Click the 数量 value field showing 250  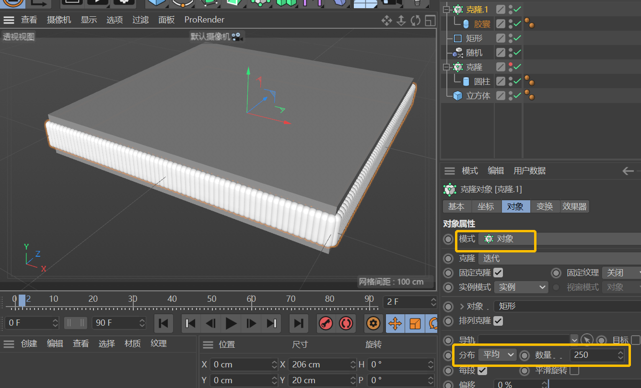(597, 355)
